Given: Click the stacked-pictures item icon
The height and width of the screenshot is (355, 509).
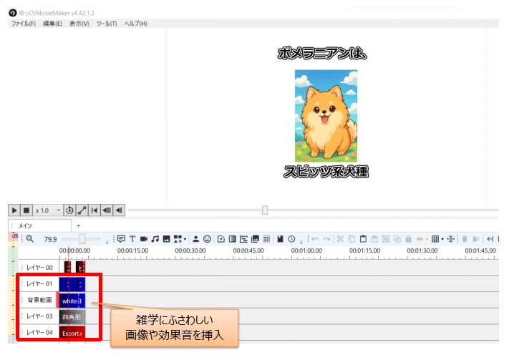Looking at the screenshot, I should tap(255, 239).
